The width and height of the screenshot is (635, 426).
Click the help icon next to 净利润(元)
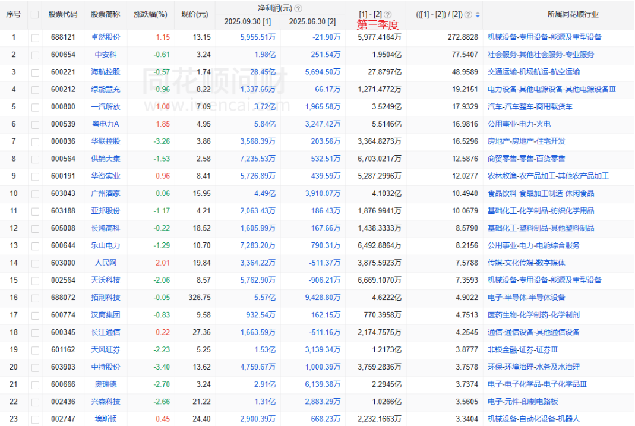pos(298,8)
